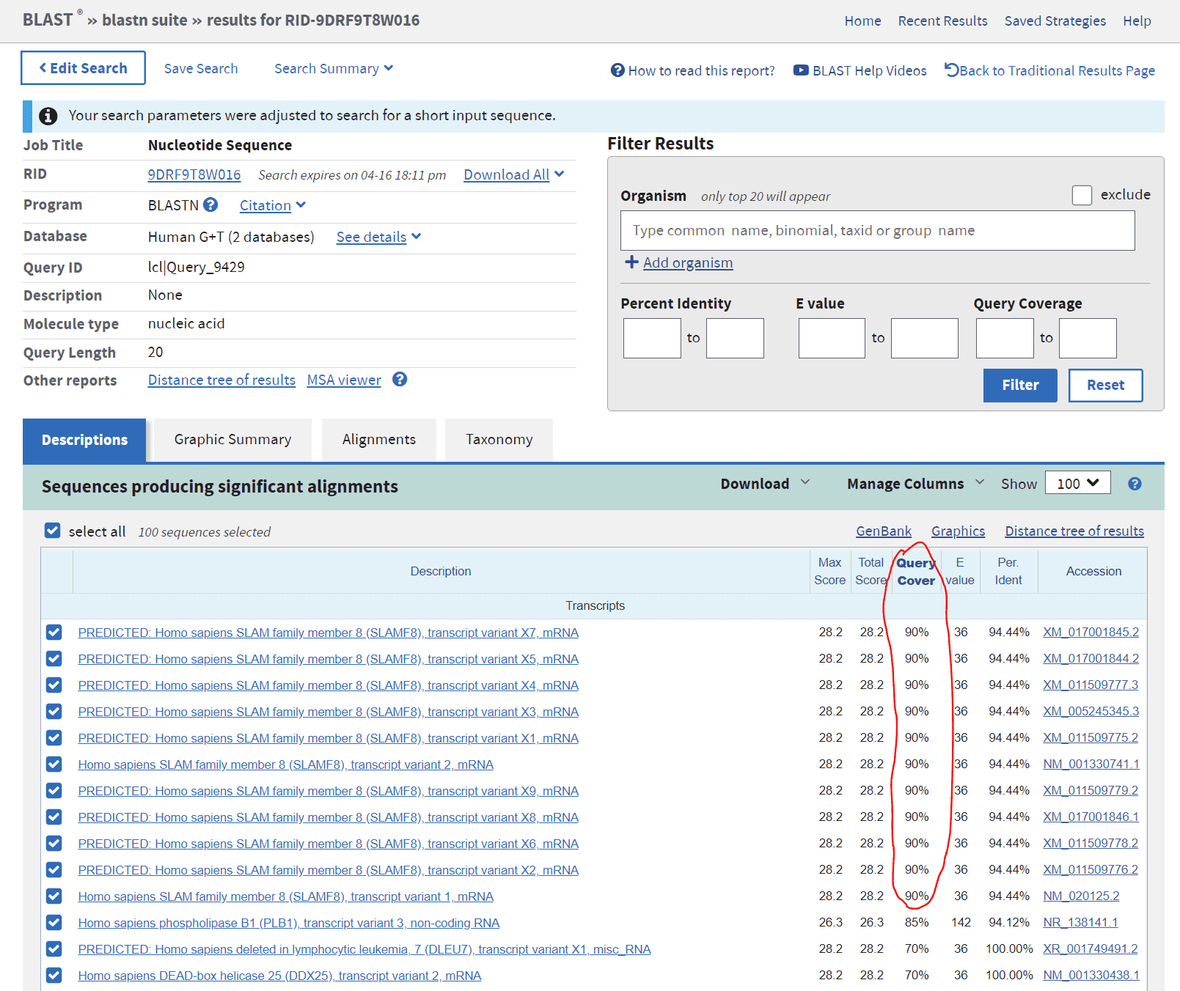
Task: Uncheck the 'select all' checkbox
Action: (x=53, y=531)
